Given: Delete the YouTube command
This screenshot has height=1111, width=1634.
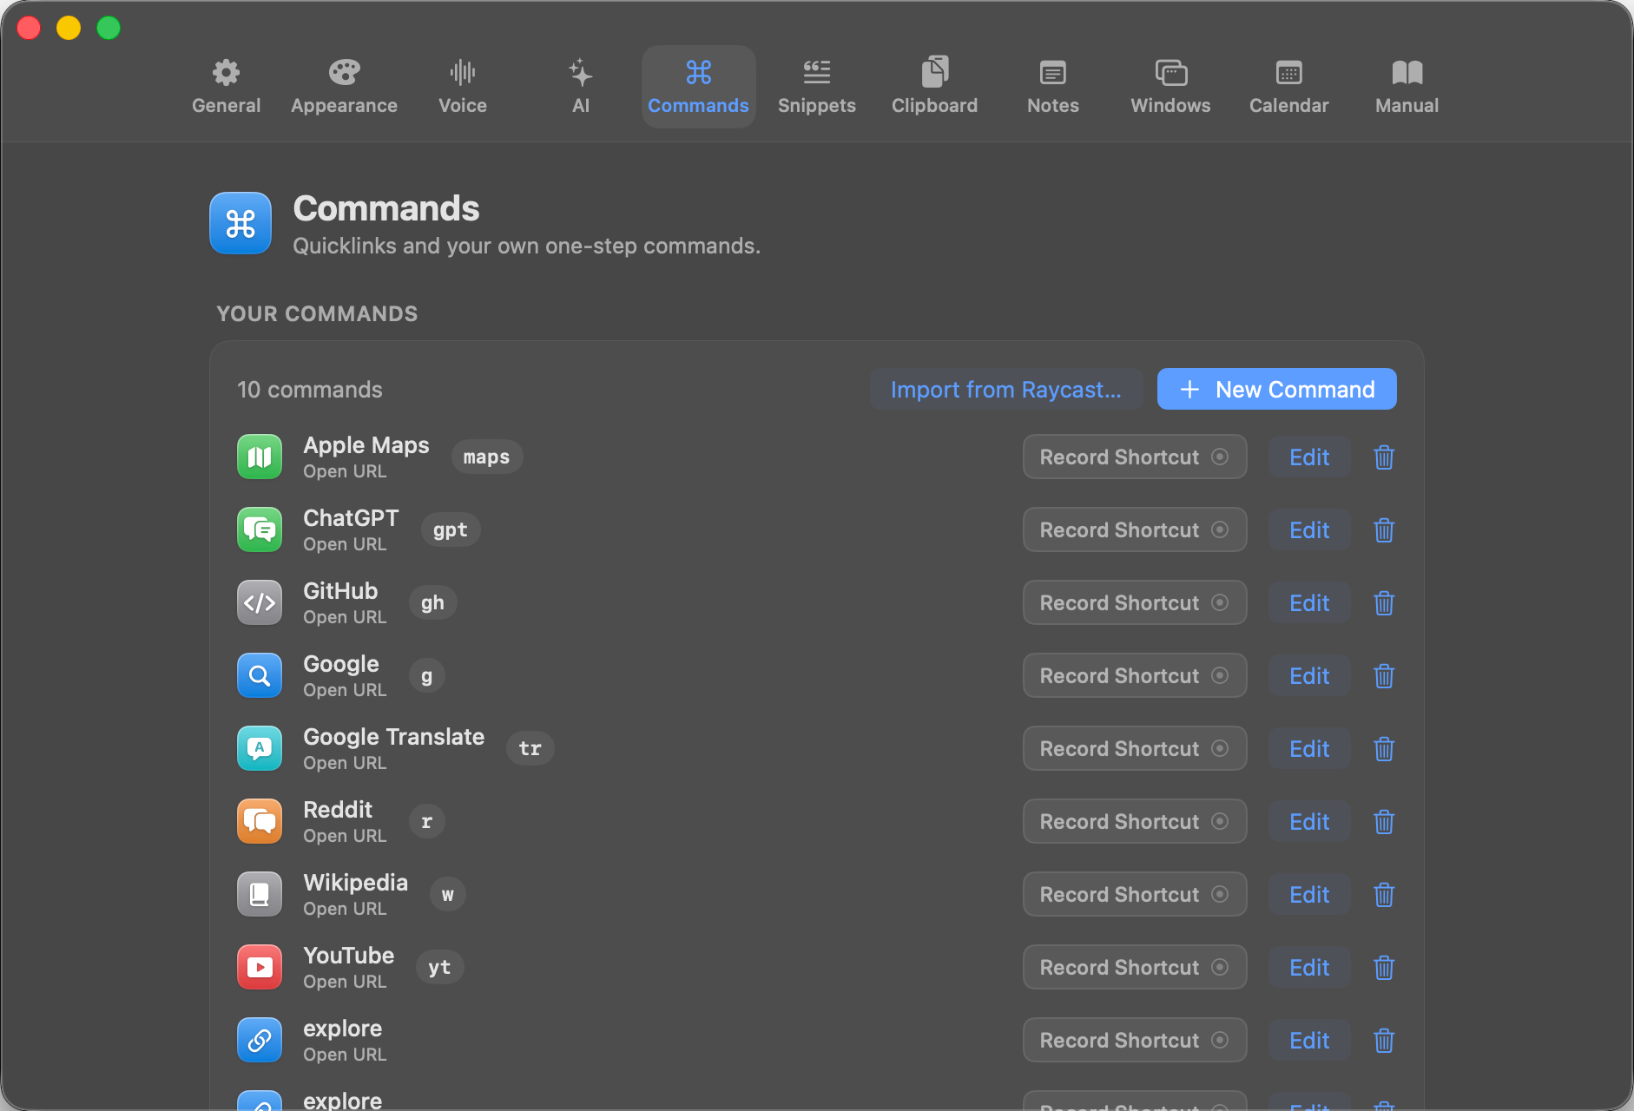Looking at the screenshot, I should click(x=1384, y=968).
